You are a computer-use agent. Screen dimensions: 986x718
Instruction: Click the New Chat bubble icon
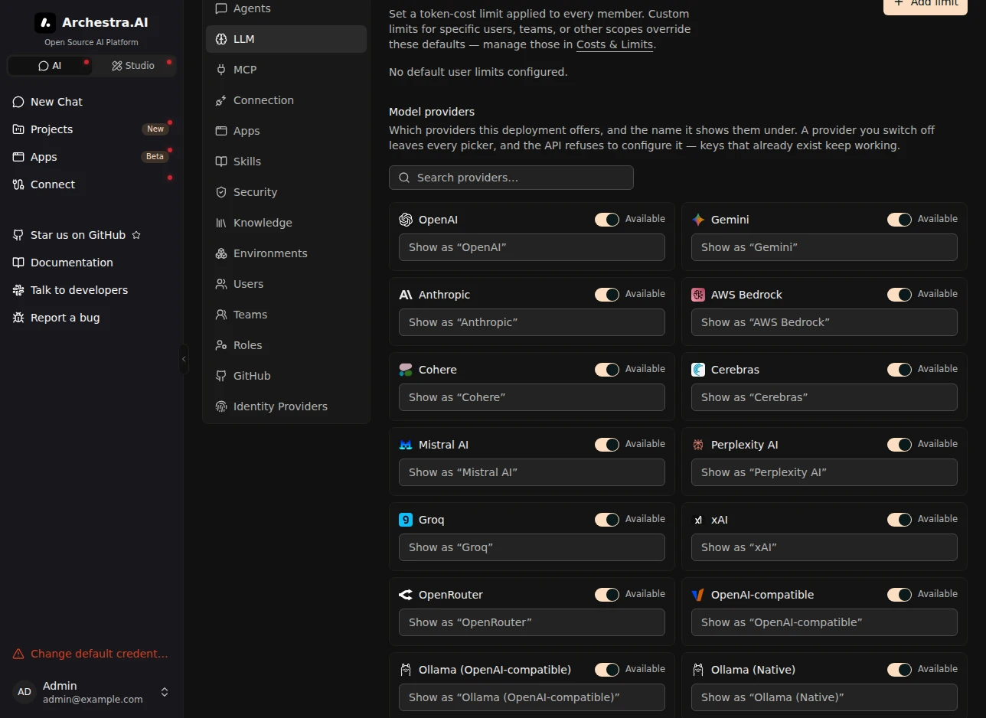tap(18, 102)
